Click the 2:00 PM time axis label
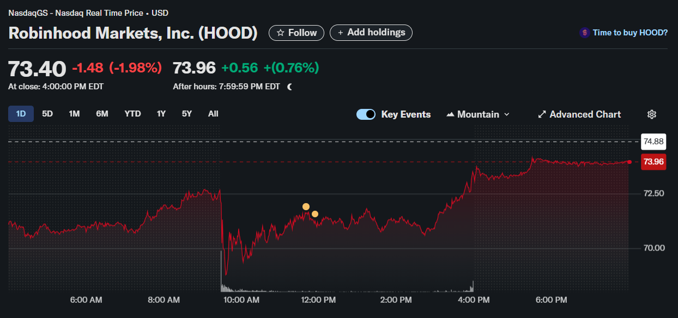Screen dimensions: 678x318 (x=396, y=300)
